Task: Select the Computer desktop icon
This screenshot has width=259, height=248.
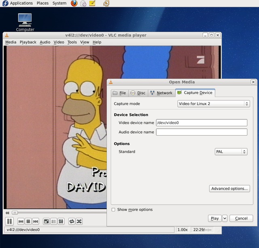Action: pyautogui.click(x=25, y=22)
